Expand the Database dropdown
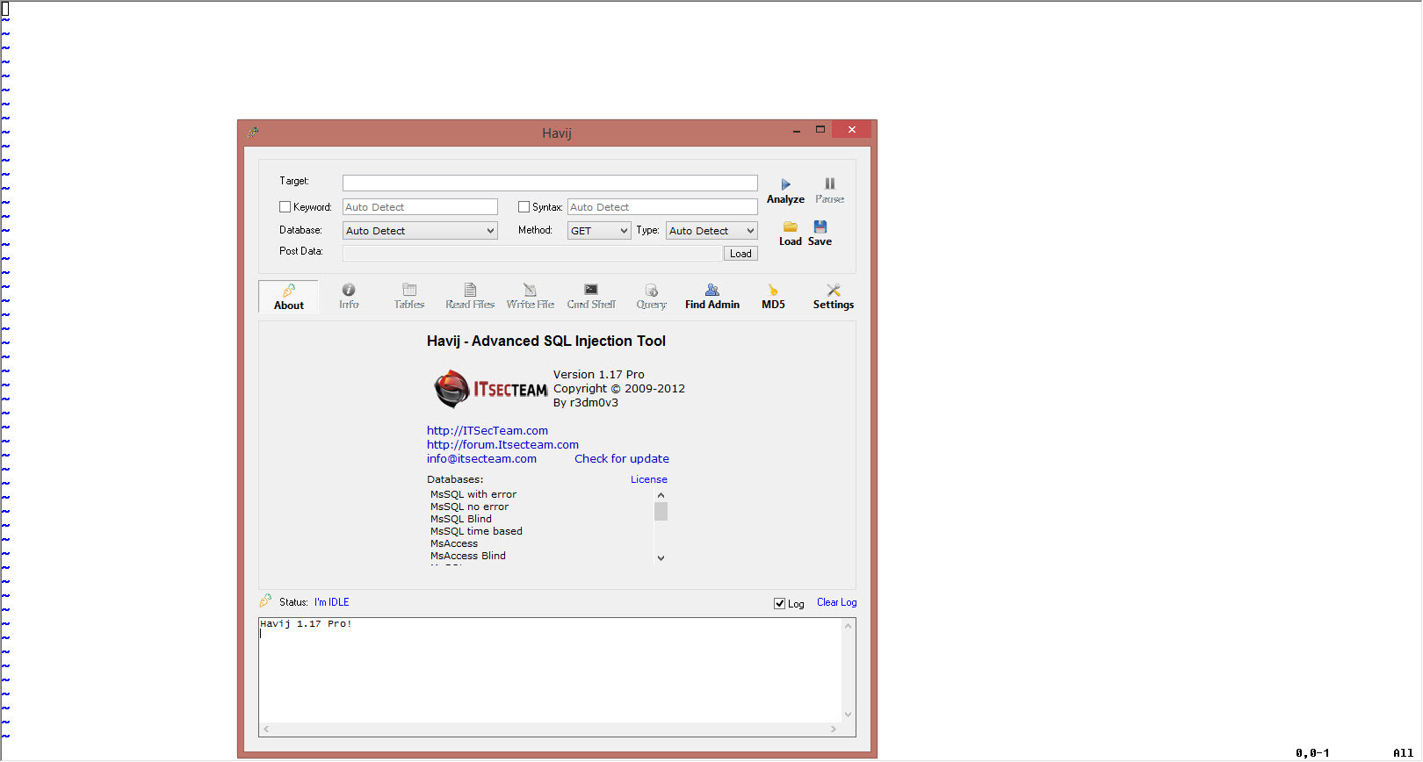 420,231
